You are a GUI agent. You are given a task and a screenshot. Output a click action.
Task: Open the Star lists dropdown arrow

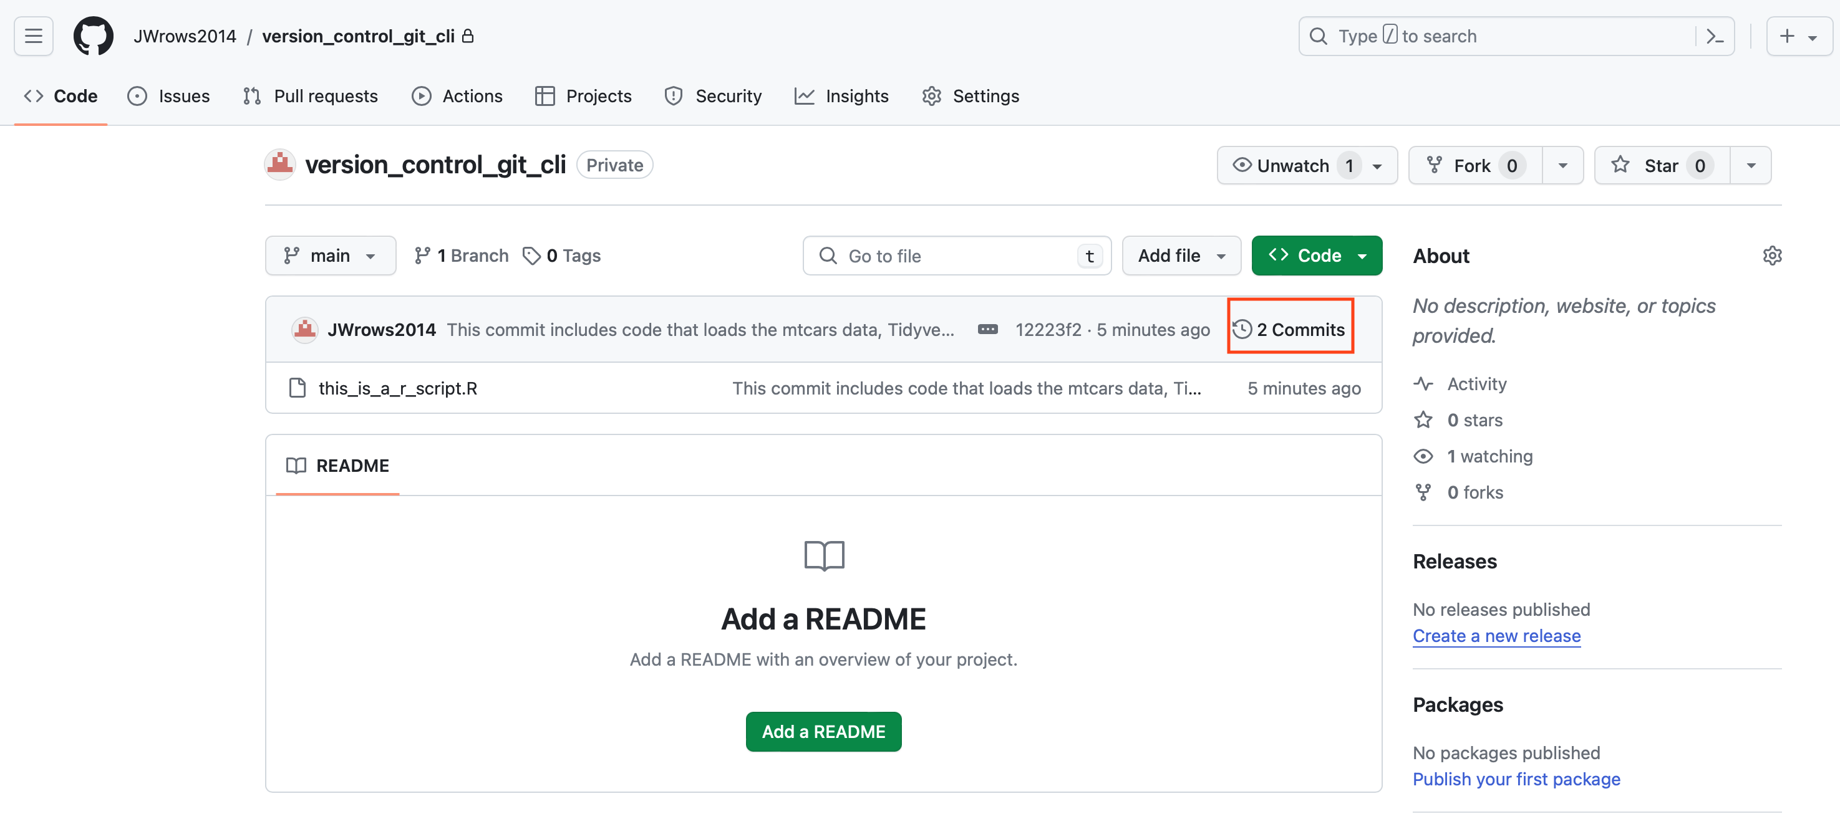pyautogui.click(x=1751, y=166)
